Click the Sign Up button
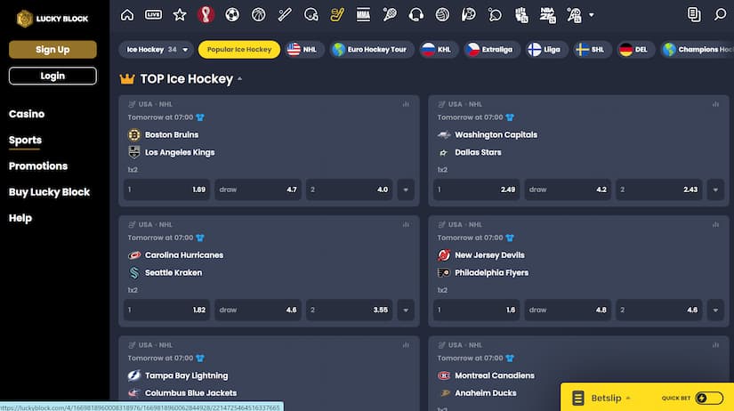This screenshot has height=411, width=734. [52, 49]
